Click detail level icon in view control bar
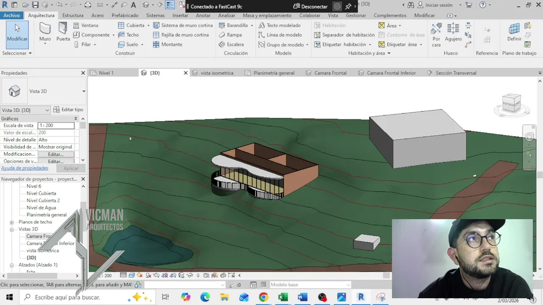The width and height of the screenshot is (543, 305). point(123,275)
